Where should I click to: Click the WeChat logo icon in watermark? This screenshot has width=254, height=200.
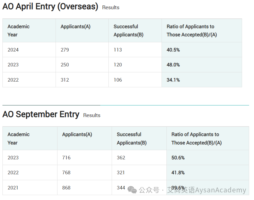click(132, 190)
